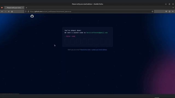Image resolution: width=175 pixels, height=98 pixels.
Task: Go back using the browser back arrow
Action: 2,11
